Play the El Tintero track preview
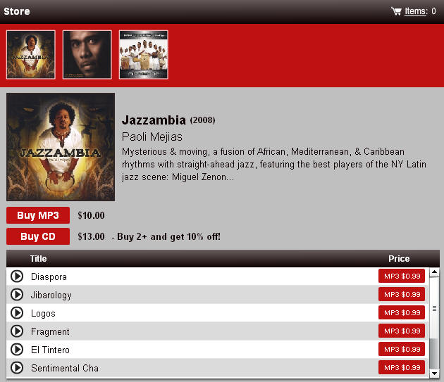This screenshot has height=382, width=444. point(17,350)
